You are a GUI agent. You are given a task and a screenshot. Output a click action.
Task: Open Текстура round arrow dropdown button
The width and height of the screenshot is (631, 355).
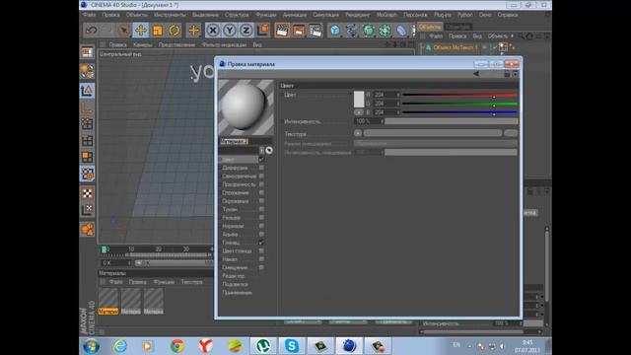click(358, 133)
